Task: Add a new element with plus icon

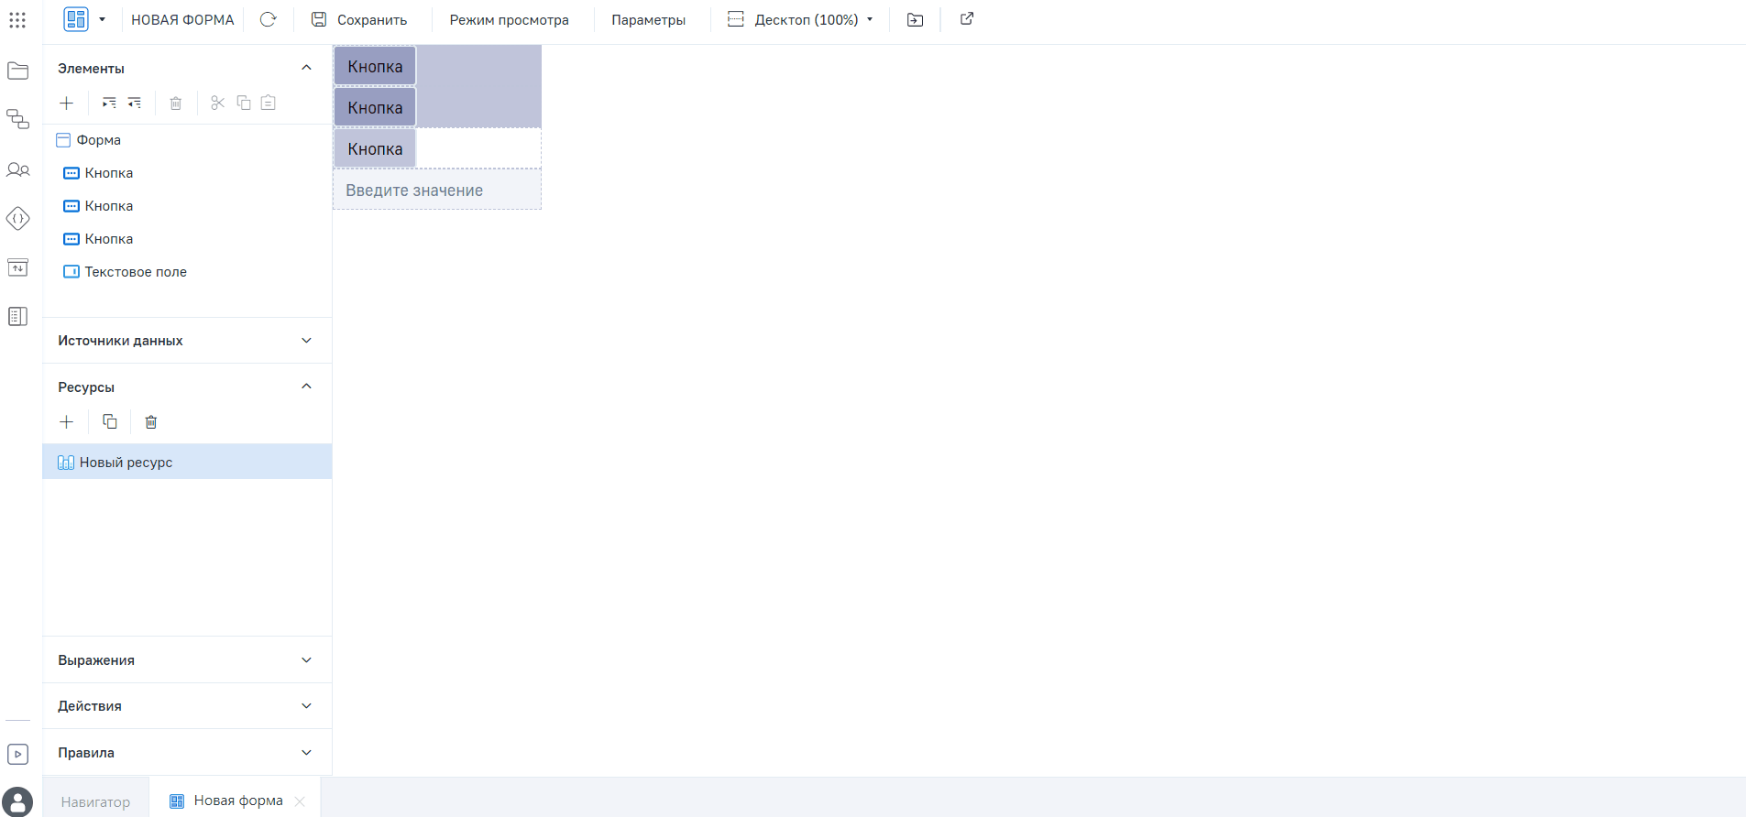Action: click(66, 103)
